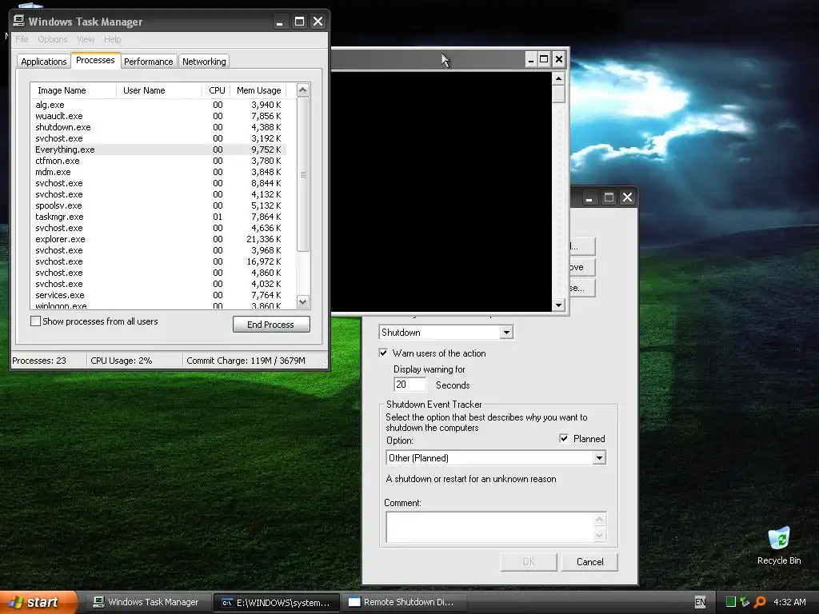This screenshot has height=614, width=819.
Task: Switch to E:\WINDOWS\system command prompt taskbar button
Action: [276, 603]
